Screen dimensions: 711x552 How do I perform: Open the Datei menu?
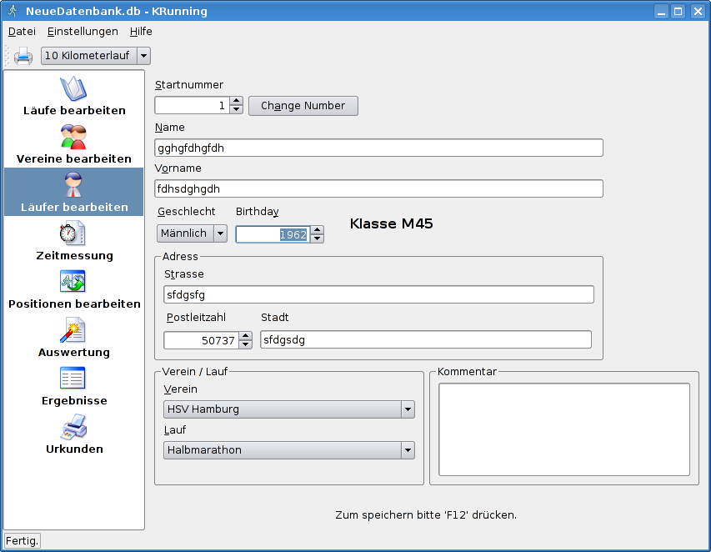pos(22,32)
